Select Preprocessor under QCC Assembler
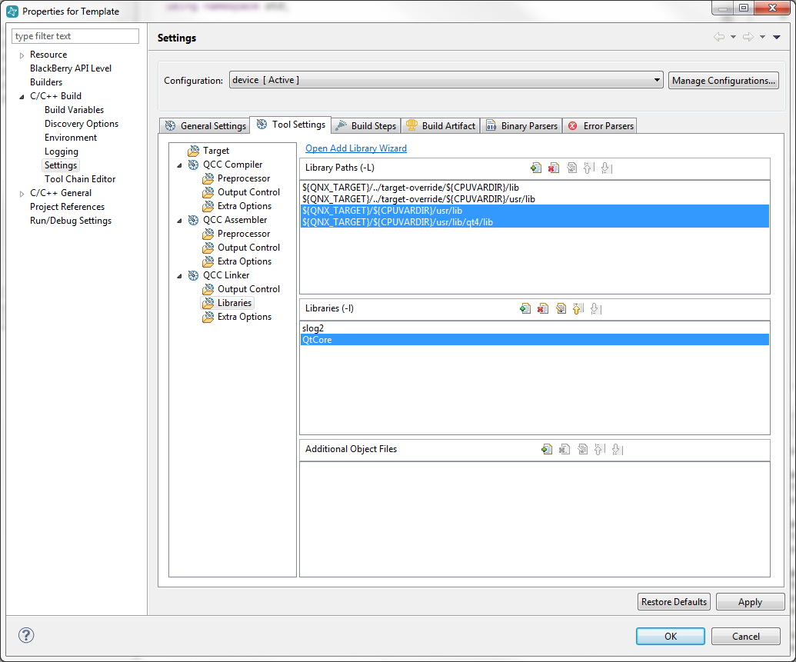 (244, 234)
